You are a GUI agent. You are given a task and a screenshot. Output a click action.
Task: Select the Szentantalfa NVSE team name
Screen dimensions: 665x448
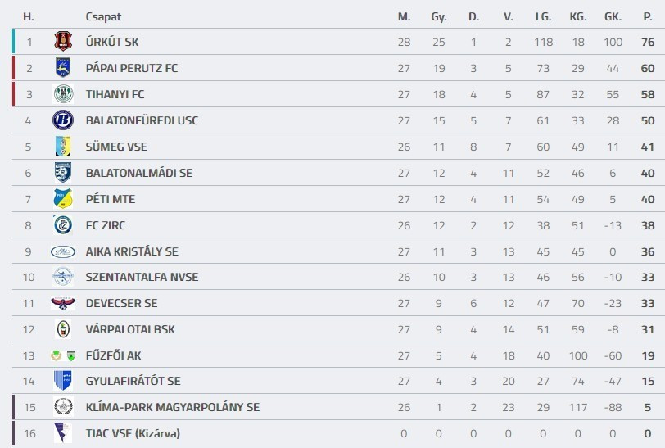pyautogui.click(x=142, y=277)
